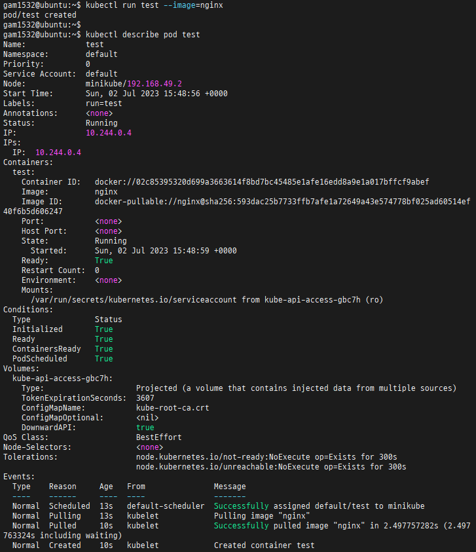Click the indented IP 10.244.0.4 under IPs
The height and width of the screenshot is (552, 476).
58,153
